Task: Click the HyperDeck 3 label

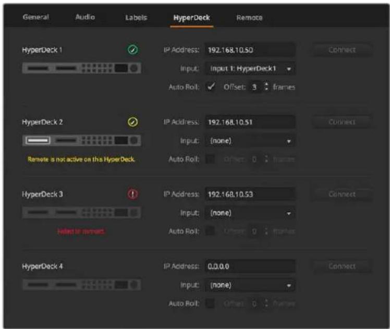Action: tap(42, 194)
